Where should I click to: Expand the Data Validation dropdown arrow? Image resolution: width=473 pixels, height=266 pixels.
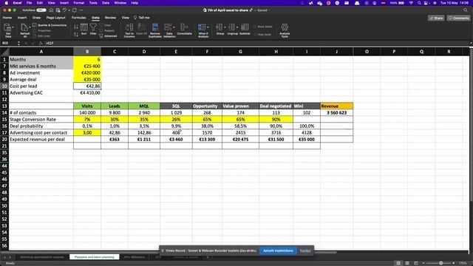(174, 27)
